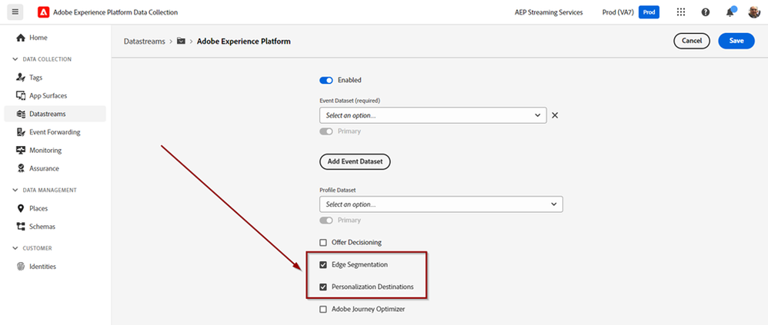Screen dimensions: 768x325
Task: Open Tags in the sidebar
Action: click(x=35, y=78)
